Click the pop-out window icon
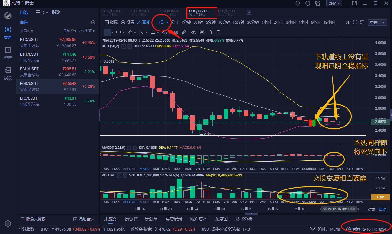 point(362,22)
